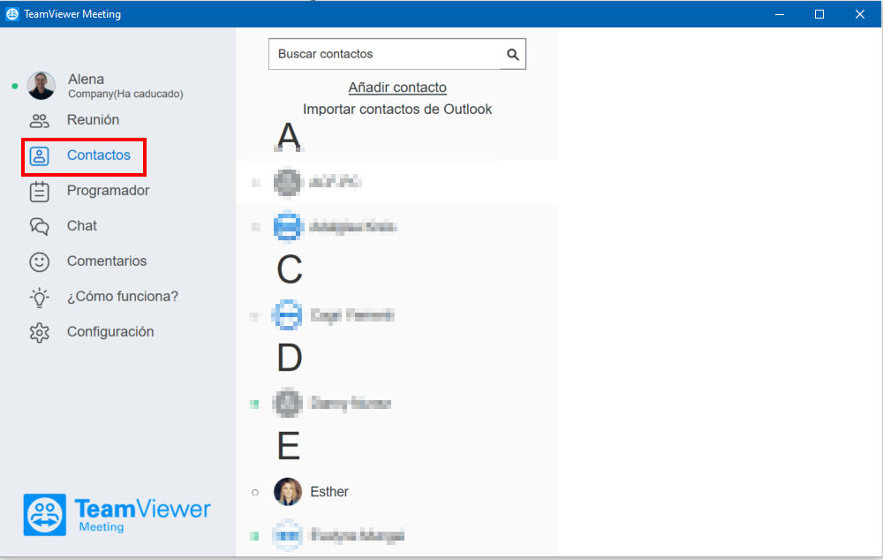The width and height of the screenshot is (883, 560).
Task: Focus the Buscar contactos search field
Action: 397,54
